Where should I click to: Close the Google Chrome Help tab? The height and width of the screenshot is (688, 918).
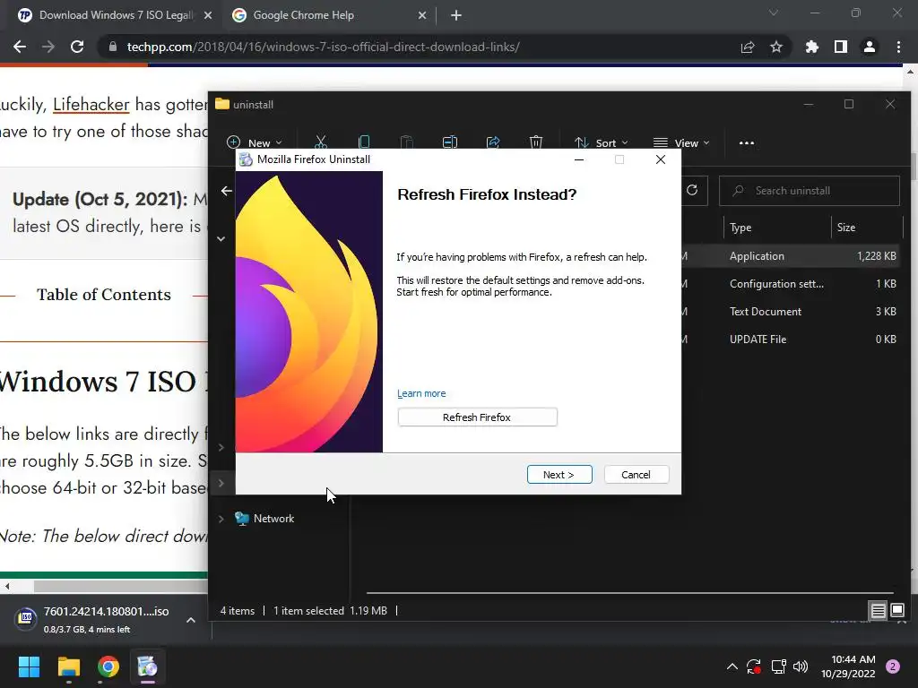coord(422,15)
